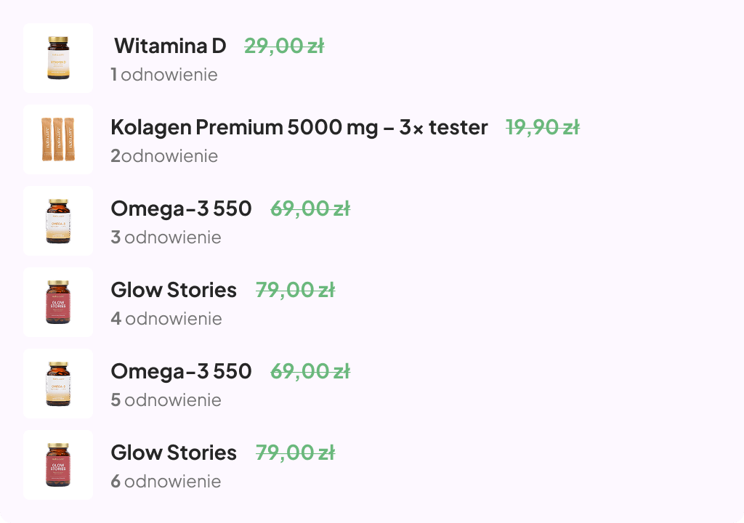Select the Omega-3 550 bottle at 5 odnowienie
Image resolution: width=744 pixels, height=523 pixels.
pos(58,384)
